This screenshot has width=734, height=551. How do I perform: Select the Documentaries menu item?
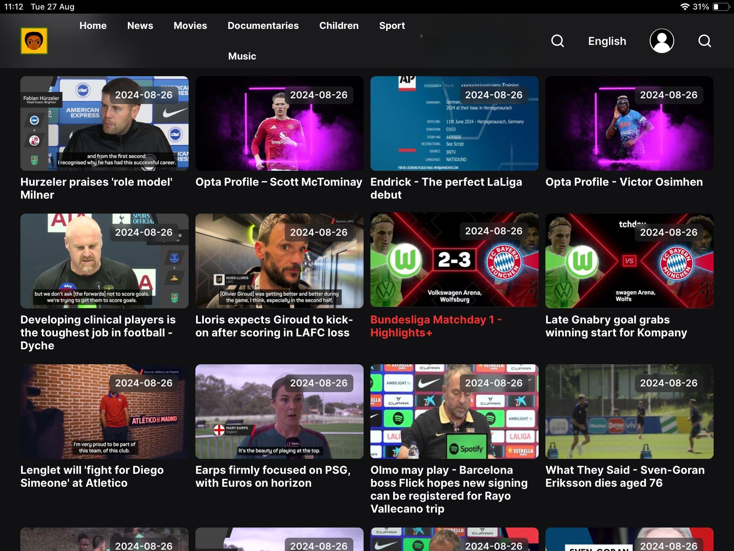click(263, 26)
